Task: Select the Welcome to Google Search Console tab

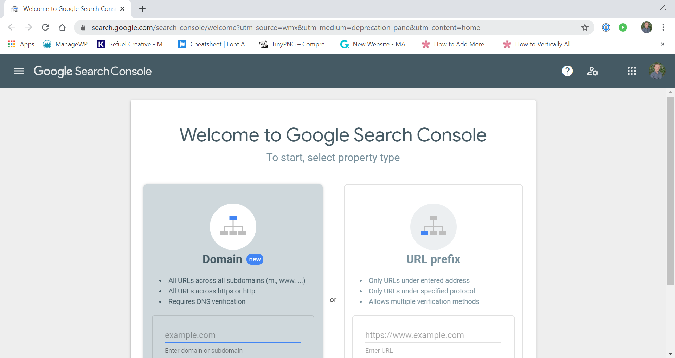Action: tap(67, 9)
